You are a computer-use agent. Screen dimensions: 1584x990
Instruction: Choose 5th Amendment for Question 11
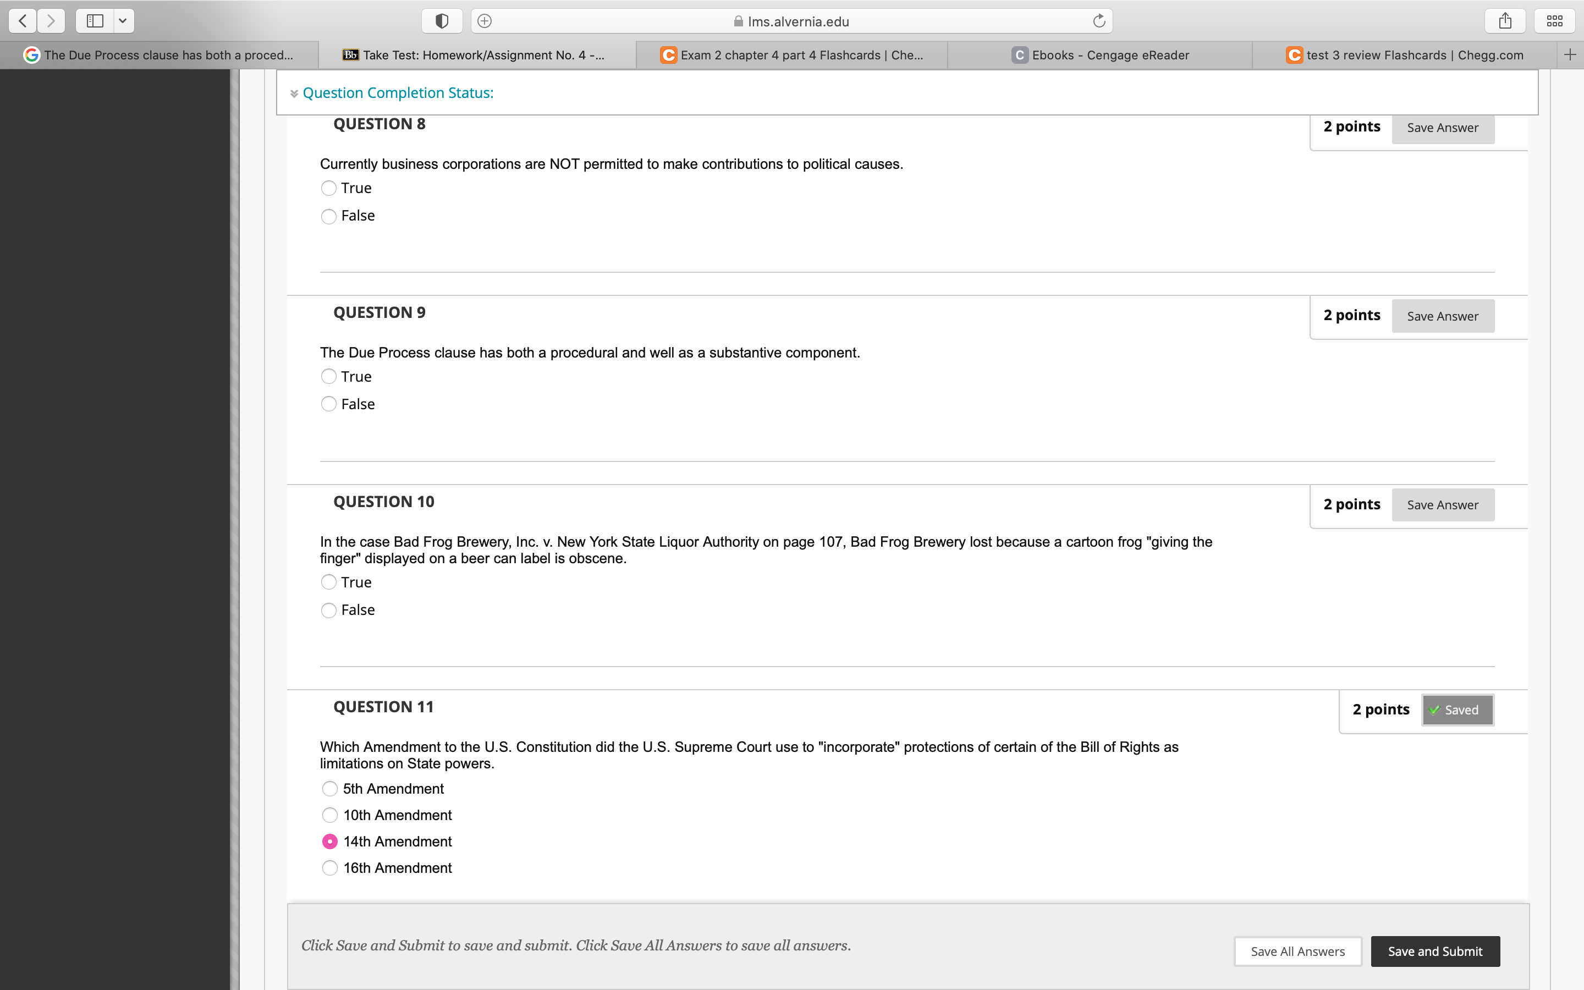(330, 789)
